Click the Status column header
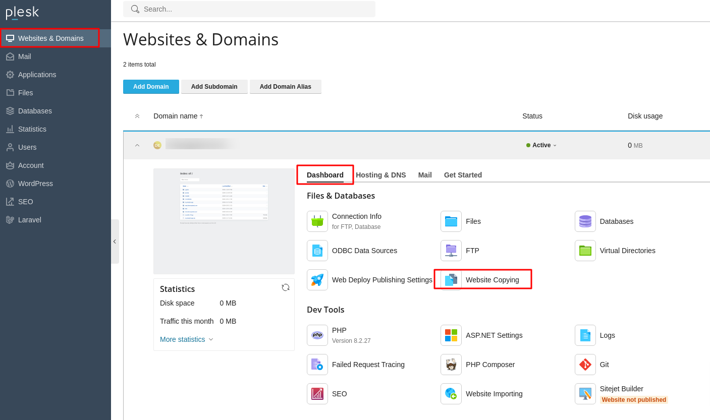 [x=532, y=116]
